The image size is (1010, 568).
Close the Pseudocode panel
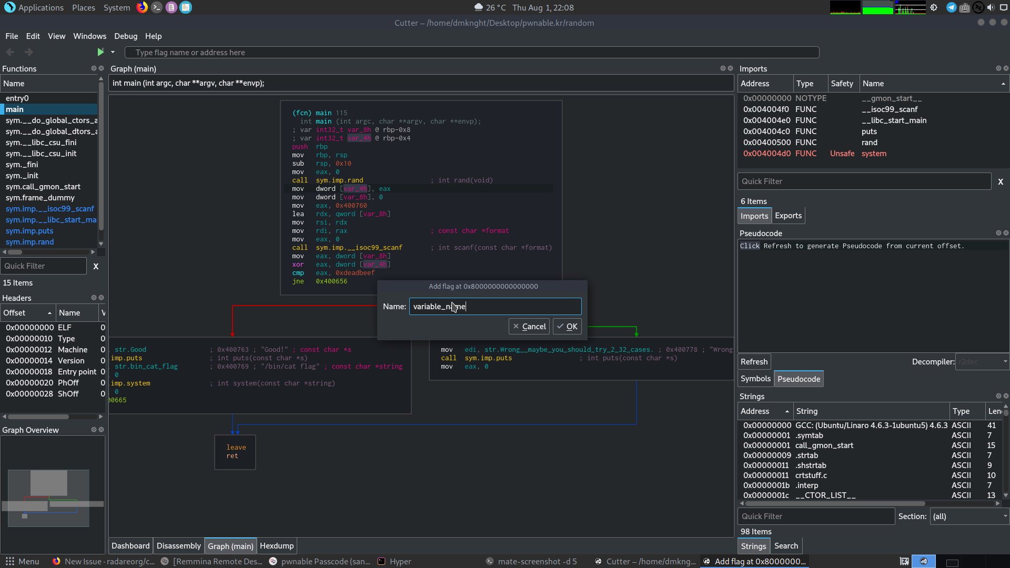1006,233
